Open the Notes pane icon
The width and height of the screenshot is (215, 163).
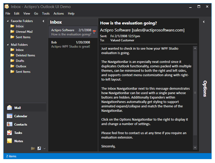tap(9, 141)
